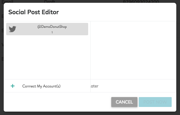Select the @DemoDonutShop account text
The image size is (180, 115).
coord(52,27)
